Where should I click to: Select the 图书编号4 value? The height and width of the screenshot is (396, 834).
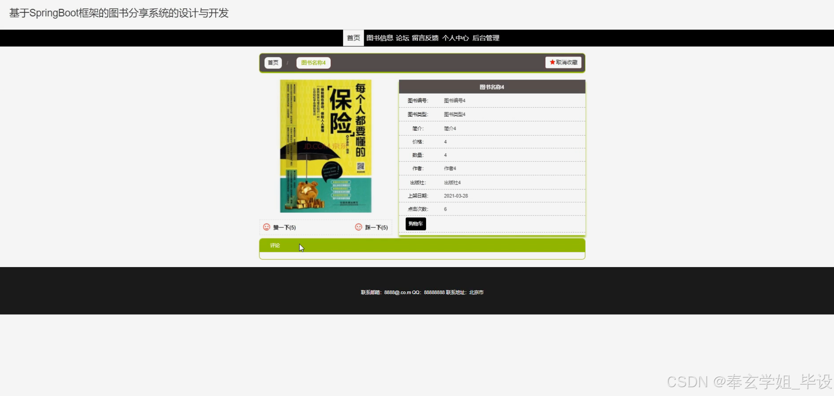tap(454, 101)
